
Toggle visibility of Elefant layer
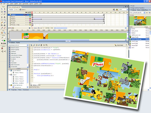tap(26, 19)
